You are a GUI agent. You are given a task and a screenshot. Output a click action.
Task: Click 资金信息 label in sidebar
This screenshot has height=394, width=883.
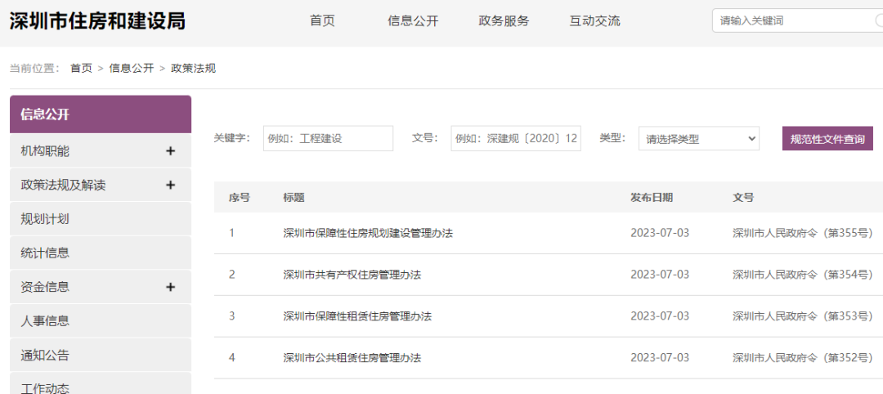45,287
